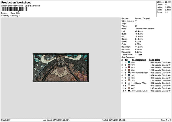This screenshot has height=122, width=172.
Task: Select Total Bobbin value '133.86ft'
Action: pos(139,55)
